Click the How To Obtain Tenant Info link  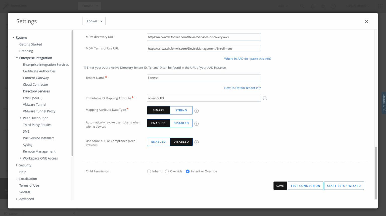[x=243, y=88]
